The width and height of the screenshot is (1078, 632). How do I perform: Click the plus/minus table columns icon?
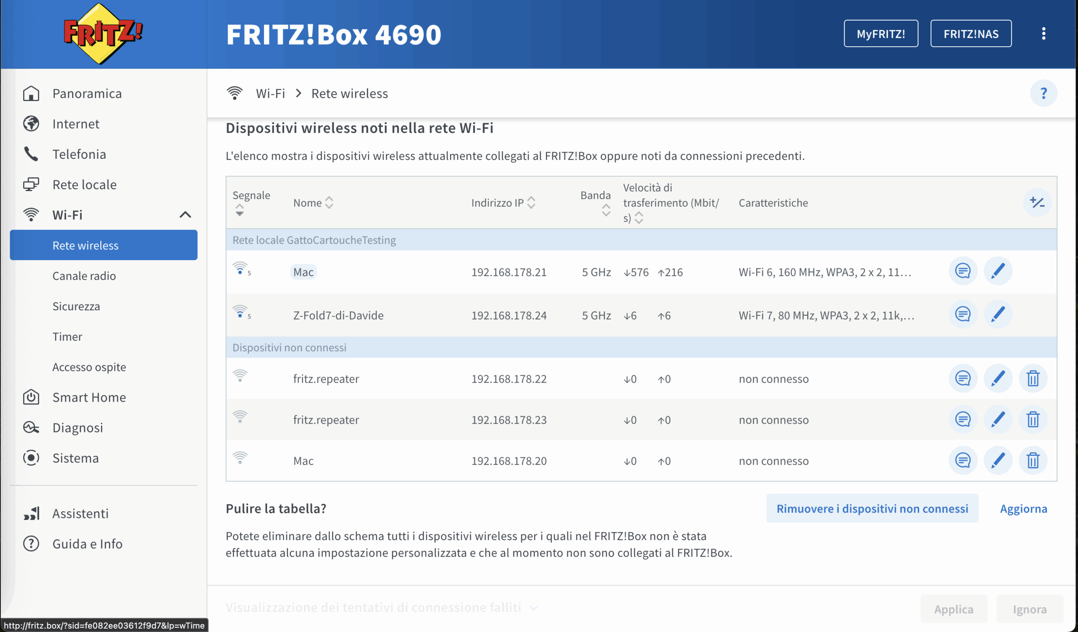coord(1037,202)
